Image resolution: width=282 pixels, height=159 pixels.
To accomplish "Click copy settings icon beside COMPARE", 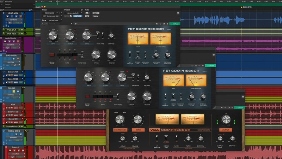I will coord(71,16).
